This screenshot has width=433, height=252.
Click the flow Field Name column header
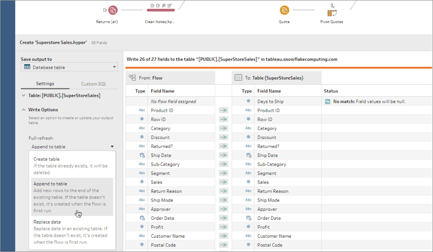click(163, 91)
